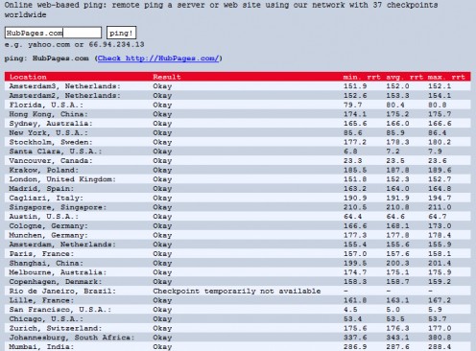This screenshot has width=476, height=351.
Task: Click the min. rrt column header
Action: coord(362,77)
